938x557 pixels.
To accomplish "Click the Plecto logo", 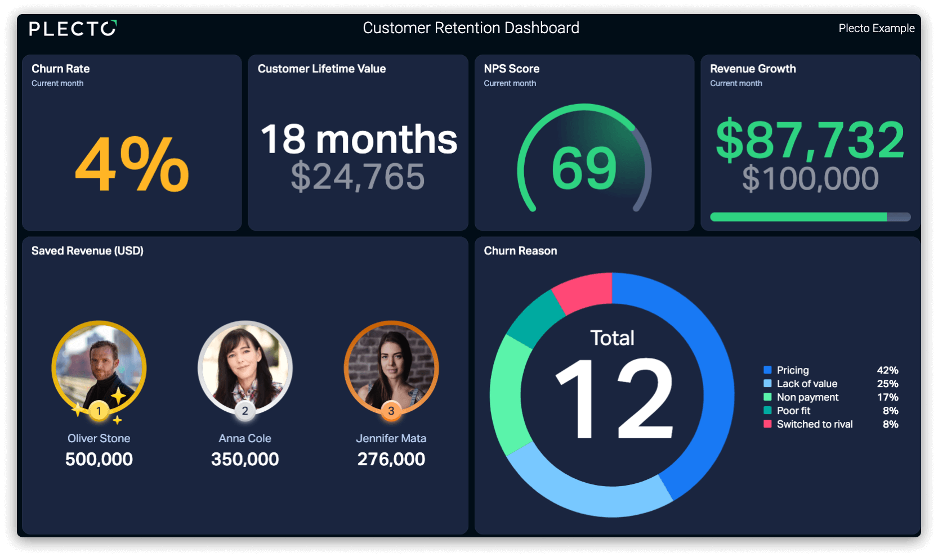I will point(73,28).
